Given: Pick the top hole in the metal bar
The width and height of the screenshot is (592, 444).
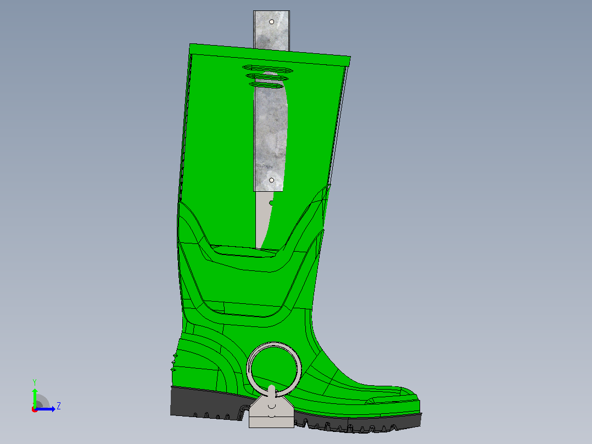Looking at the screenshot, I should coord(271,22).
